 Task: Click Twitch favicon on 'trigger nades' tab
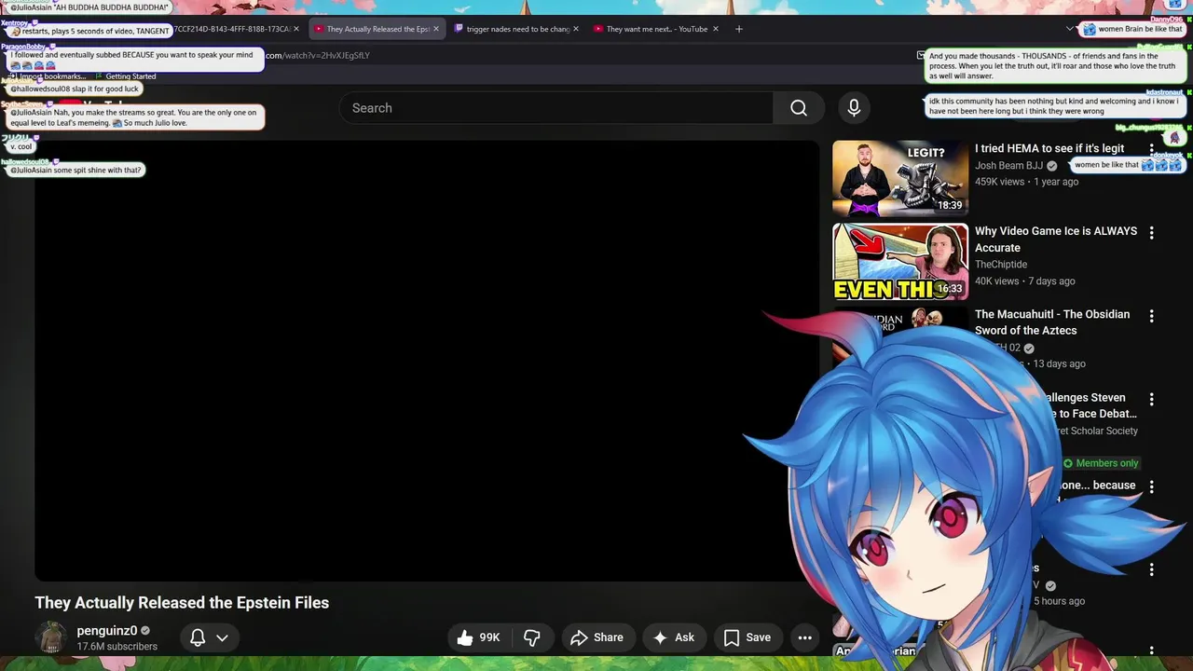[459, 29]
